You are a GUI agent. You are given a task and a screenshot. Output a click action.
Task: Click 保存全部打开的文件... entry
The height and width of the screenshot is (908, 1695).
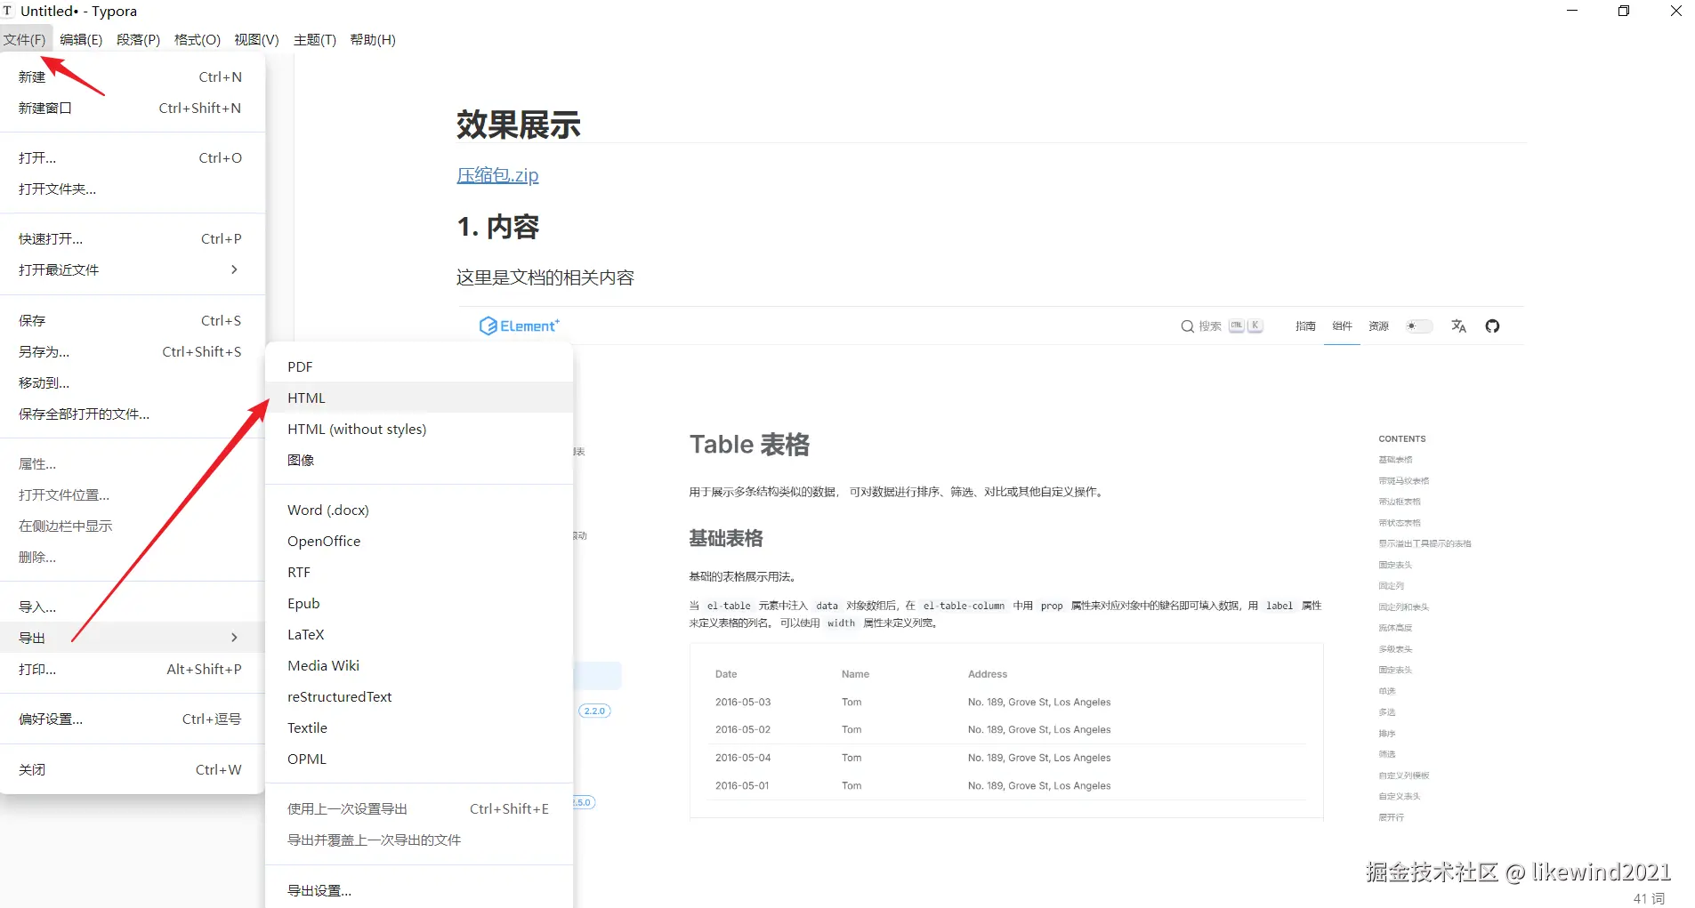click(132, 414)
